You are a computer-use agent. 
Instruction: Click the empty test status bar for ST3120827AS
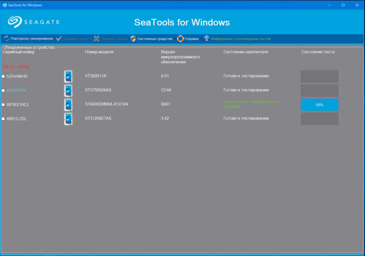pos(319,119)
